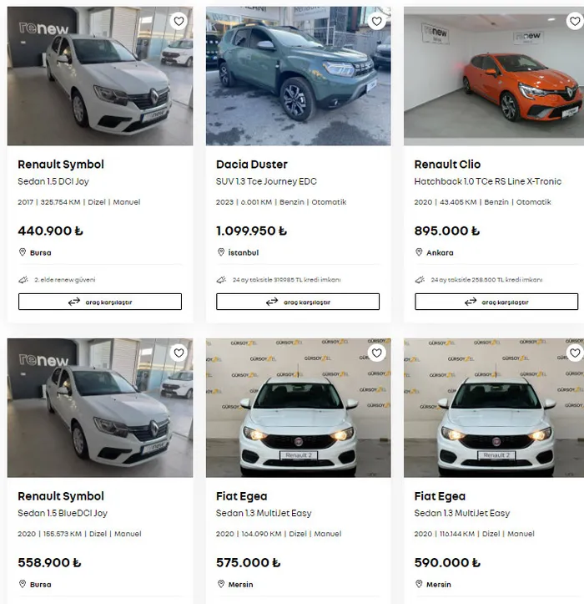Viewport: 584px width, 604px height.
Task: Click araç karşılaştır under Dacia Duster
Action: (298, 302)
